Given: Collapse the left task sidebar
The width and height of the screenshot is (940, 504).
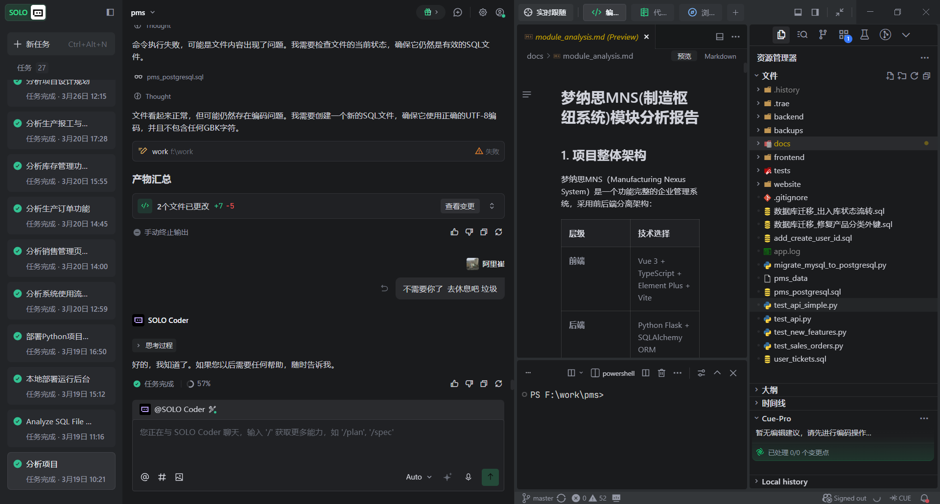Looking at the screenshot, I should [x=110, y=12].
